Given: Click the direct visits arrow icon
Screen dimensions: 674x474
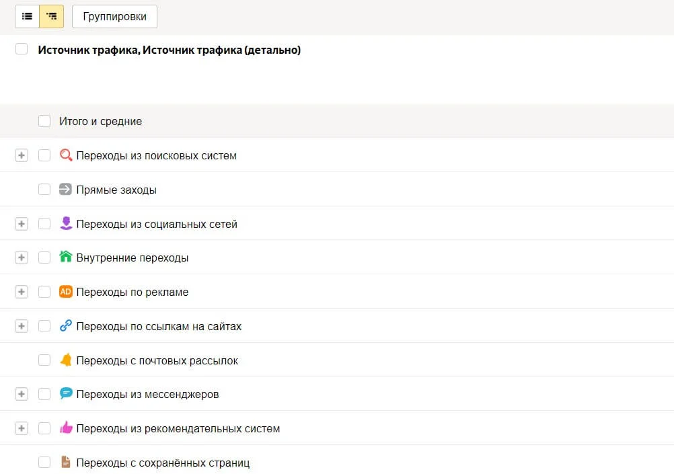Looking at the screenshot, I should click(x=65, y=190).
